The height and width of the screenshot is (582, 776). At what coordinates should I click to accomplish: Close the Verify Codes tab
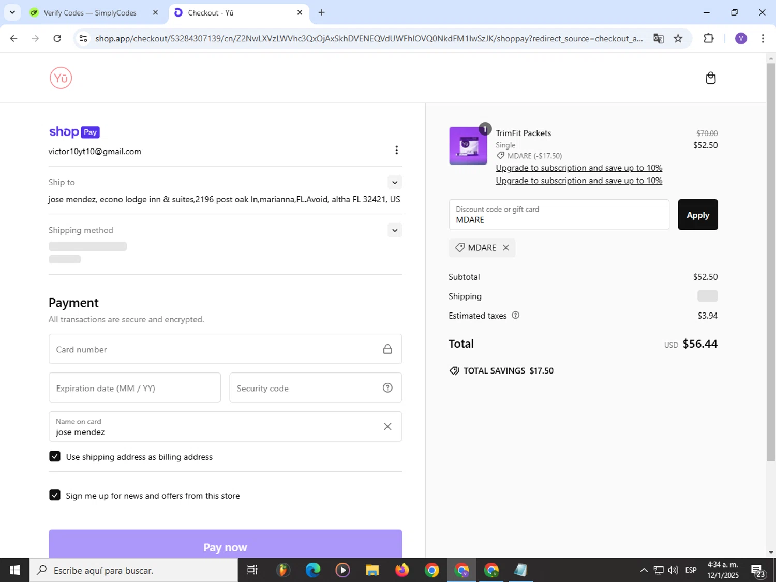tap(155, 12)
